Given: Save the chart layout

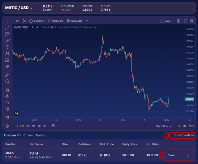Looking at the screenshot, I should 166,21.
